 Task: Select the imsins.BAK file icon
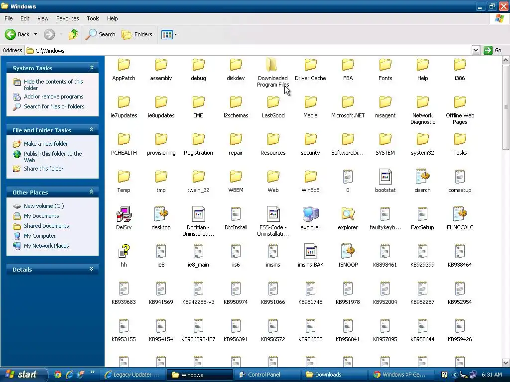click(x=310, y=251)
